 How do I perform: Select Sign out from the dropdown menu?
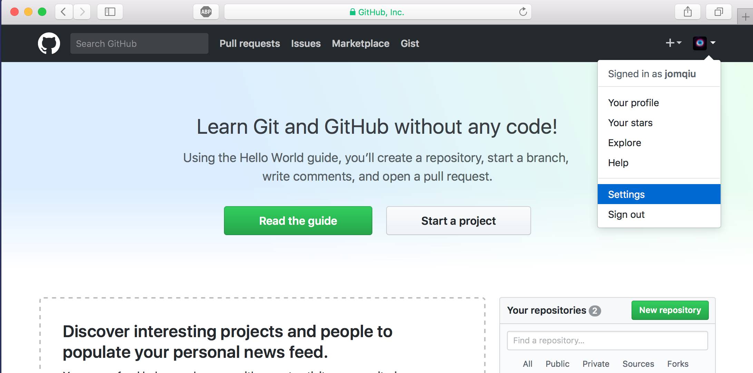pos(626,214)
